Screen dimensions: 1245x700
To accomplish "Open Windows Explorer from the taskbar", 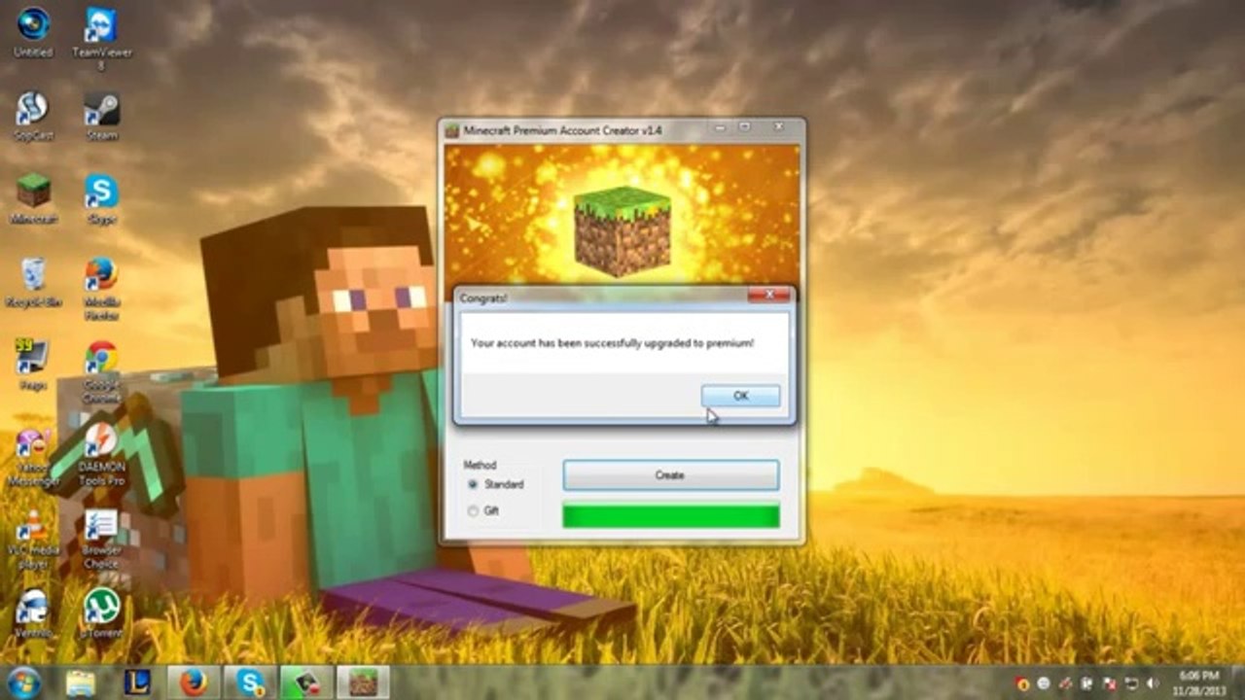I will tap(81, 682).
